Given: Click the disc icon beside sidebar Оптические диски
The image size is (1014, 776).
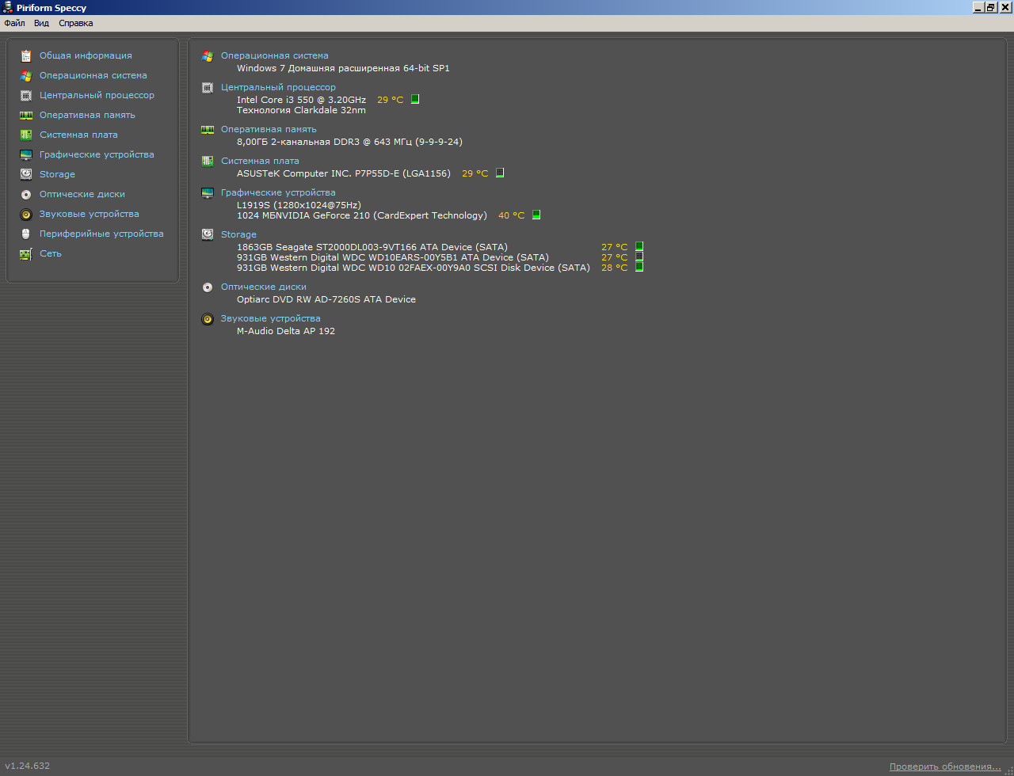Looking at the screenshot, I should [x=26, y=194].
